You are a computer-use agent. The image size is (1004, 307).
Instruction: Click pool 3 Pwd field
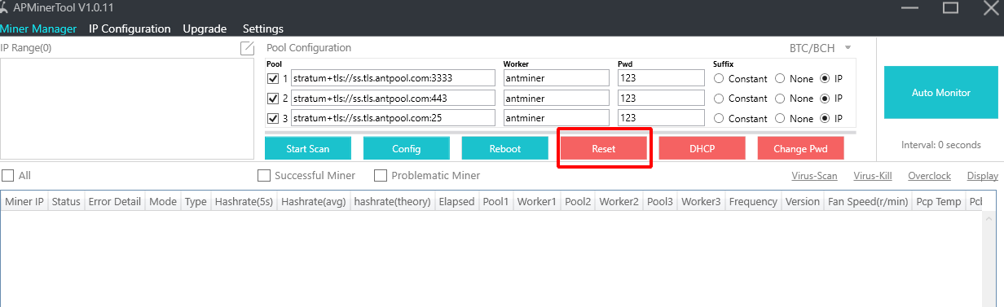(x=661, y=118)
